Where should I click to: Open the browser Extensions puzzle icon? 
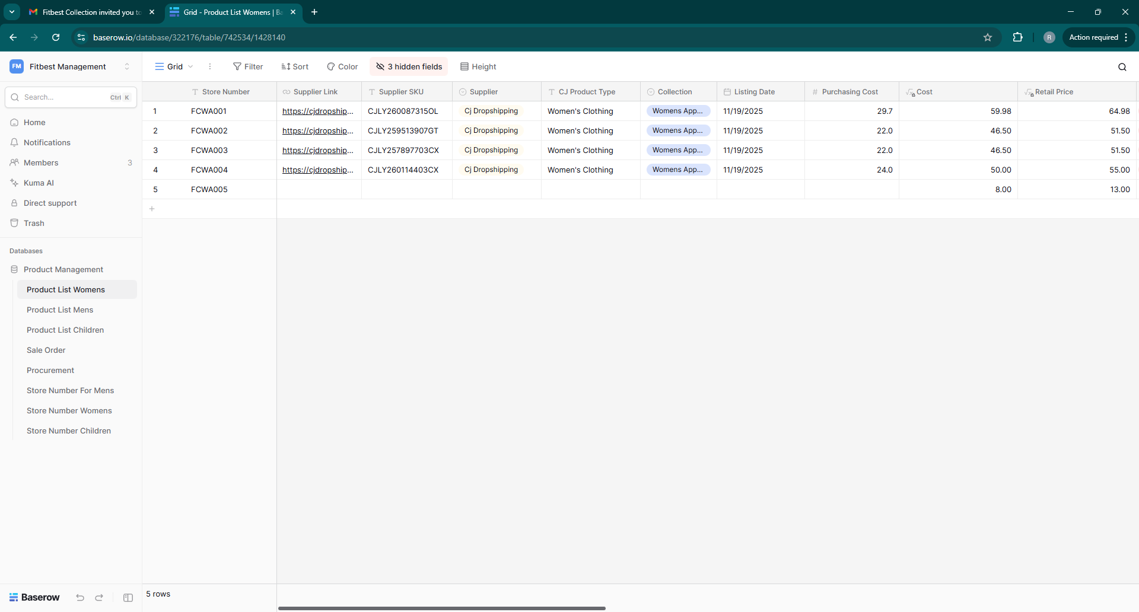point(1017,37)
